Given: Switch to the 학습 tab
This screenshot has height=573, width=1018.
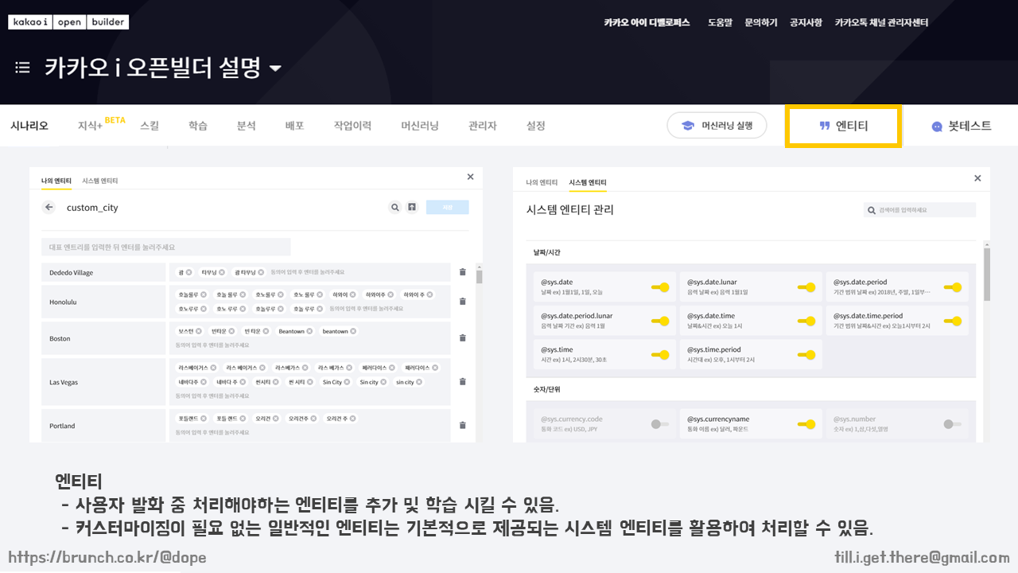Looking at the screenshot, I should click(198, 126).
